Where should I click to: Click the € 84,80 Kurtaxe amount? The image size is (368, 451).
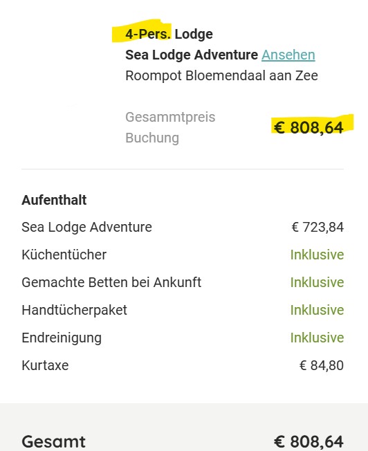[x=322, y=366]
